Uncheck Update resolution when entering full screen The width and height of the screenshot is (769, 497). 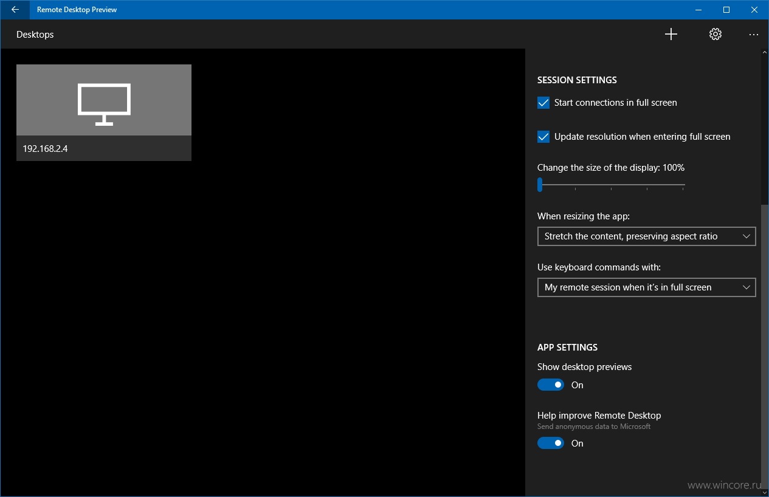tap(543, 137)
